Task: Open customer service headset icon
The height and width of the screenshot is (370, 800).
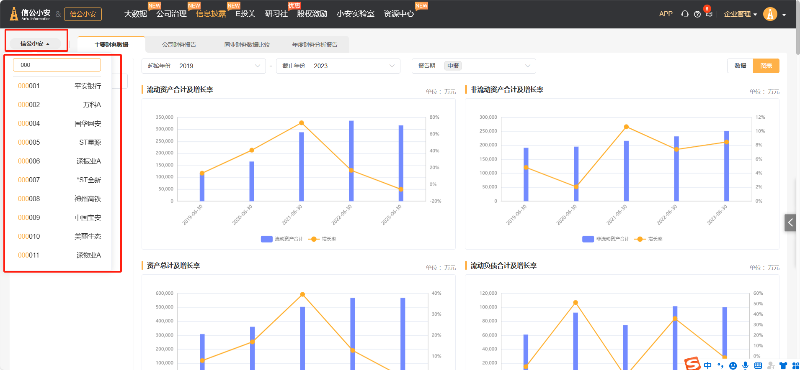Action: coord(685,14)
